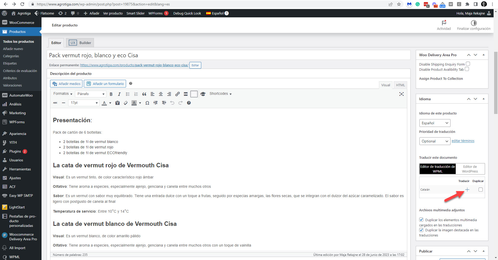Image resolution: width=498 pixels, height=260 pixels.
Task: Click the graduation cap toolbar icon
Action: [x=203, y=94]
